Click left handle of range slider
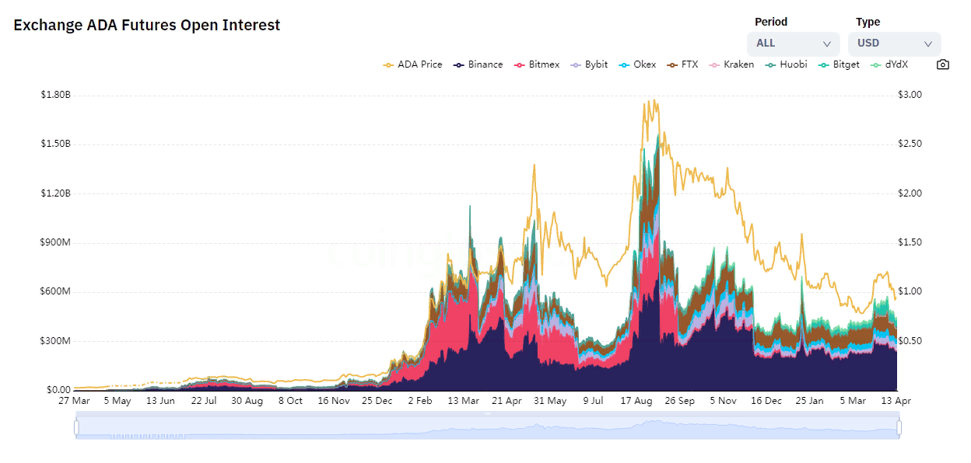This screenshot has height=463, width=971. point(76,427)
